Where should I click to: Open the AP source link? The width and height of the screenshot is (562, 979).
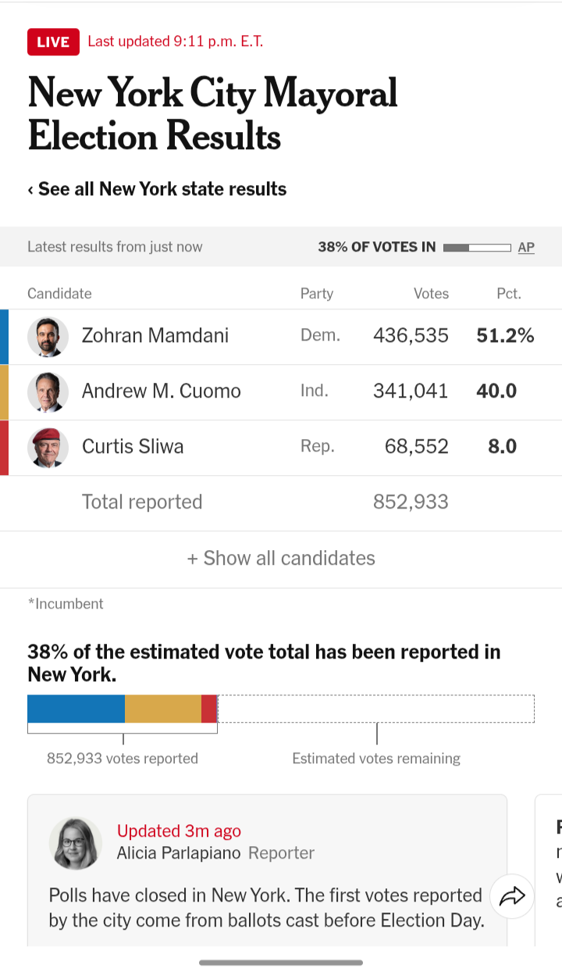point(526,247)
